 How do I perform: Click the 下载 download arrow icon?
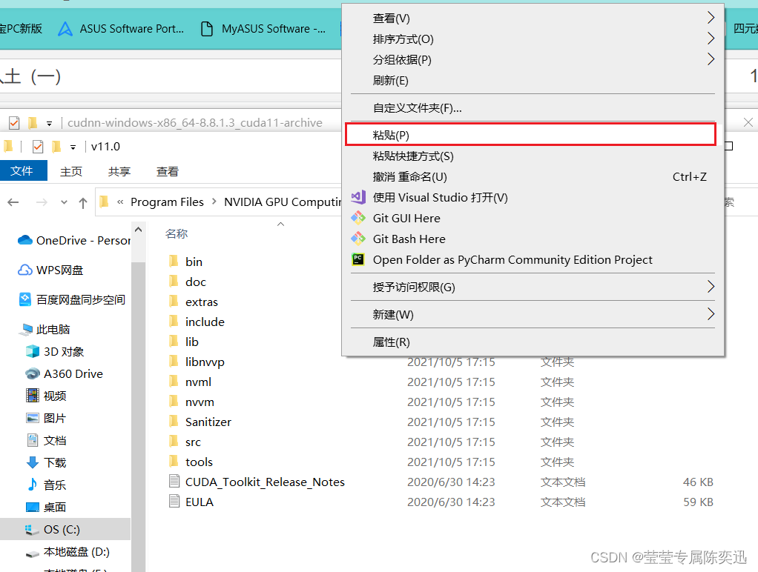pyautogui.click(x=33, y=462)
